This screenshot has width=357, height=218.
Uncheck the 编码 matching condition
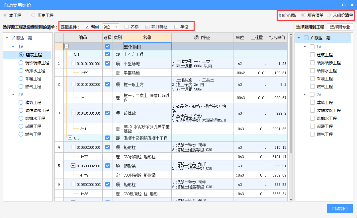[x=87, y=26]
